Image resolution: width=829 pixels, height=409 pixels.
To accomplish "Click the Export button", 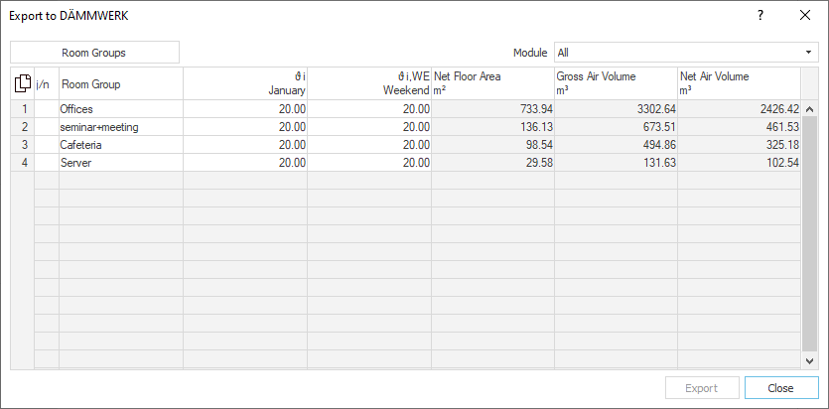I will (702, 388).
